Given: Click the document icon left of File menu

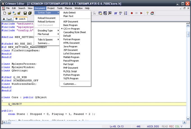Looking at the screenshot, I should [x=3, y=8].
